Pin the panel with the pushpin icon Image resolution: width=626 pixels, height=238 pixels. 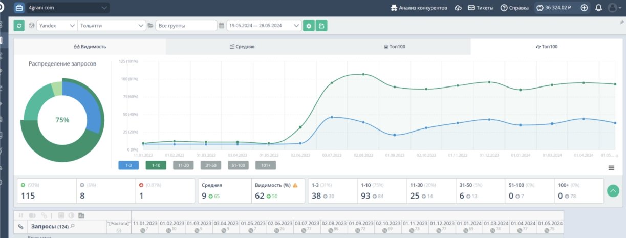pyautogui.click(x=621, y=23)
